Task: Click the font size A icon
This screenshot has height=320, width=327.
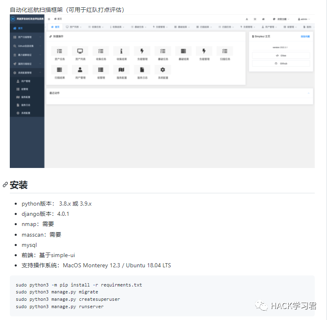Action: (247, 19)
